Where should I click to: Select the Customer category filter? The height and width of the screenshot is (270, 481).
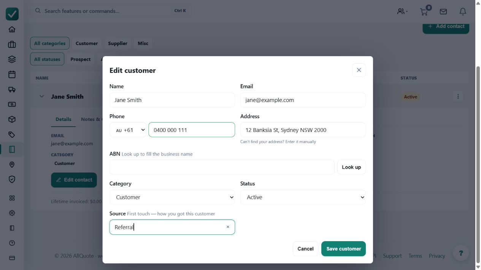coord(87,43)
